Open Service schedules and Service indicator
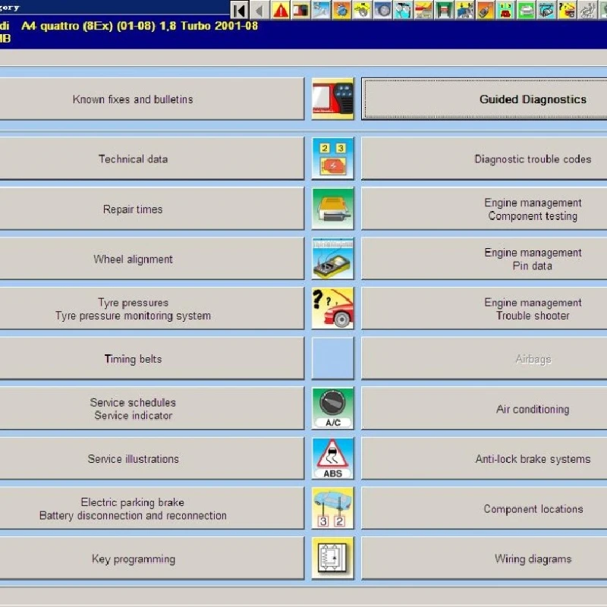The width and height of the screenshot is (607, 607). pyautogui.click(x=152, y=408)
